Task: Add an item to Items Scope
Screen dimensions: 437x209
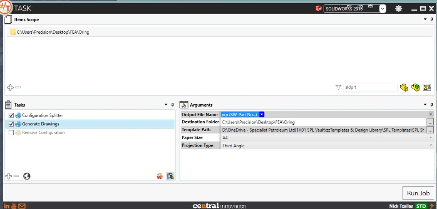Action: point(10,87)
